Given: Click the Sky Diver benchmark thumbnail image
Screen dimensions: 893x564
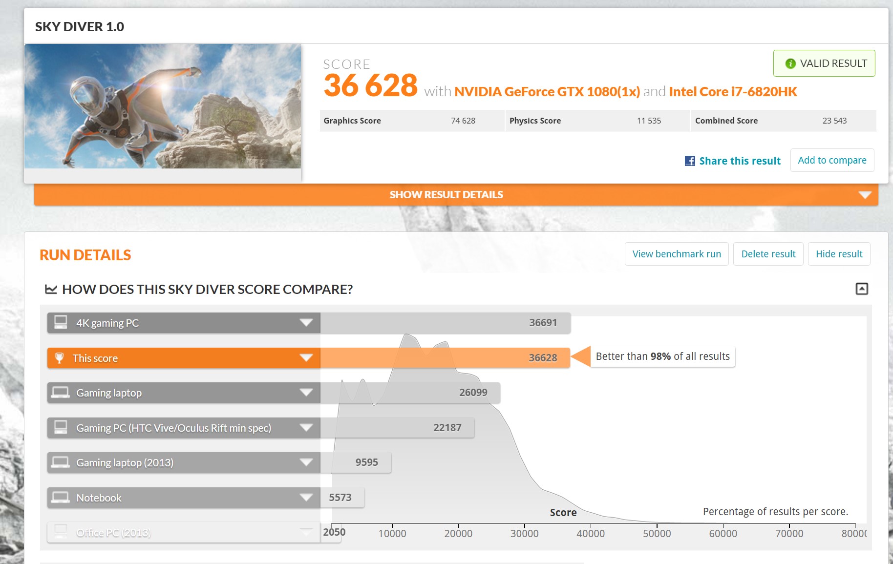Looking at the screenshot, I should pyautogui.click(x=163, y=106).
